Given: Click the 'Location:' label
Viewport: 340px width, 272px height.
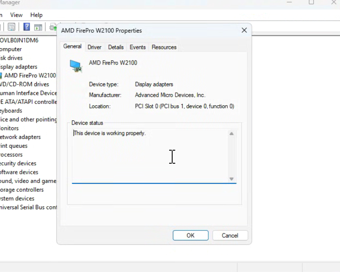Looking at the screenshot, I should click(x=100, y=106).
